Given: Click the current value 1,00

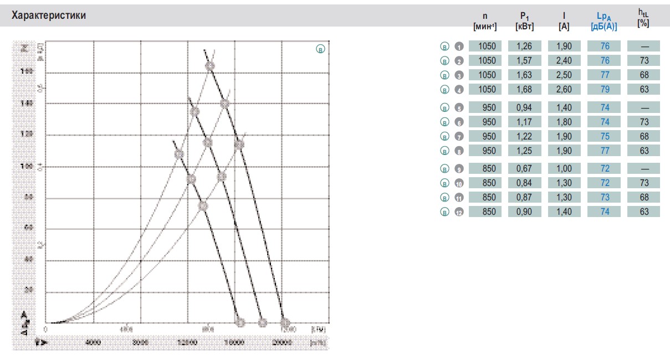Looking at the screenshot, I should click(564, 169).
